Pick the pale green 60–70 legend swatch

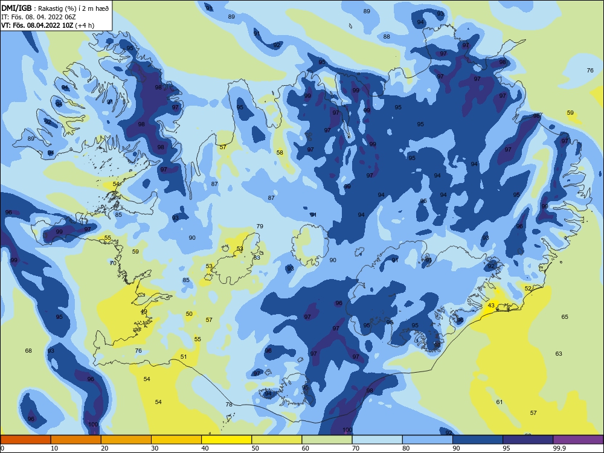[327, 440]
